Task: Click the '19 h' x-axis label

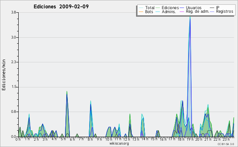Action: [x=190, y=139]
